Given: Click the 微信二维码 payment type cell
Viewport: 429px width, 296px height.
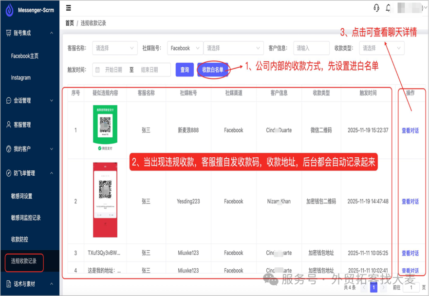Looking at the screenshot, I should (321, 130).
